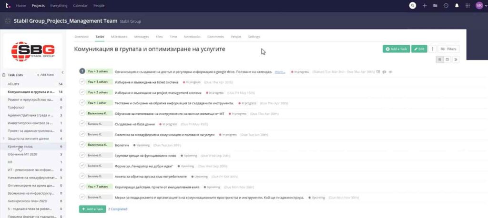Open 'Upcoming' status tag on Бюлетин task

point(141,145)
